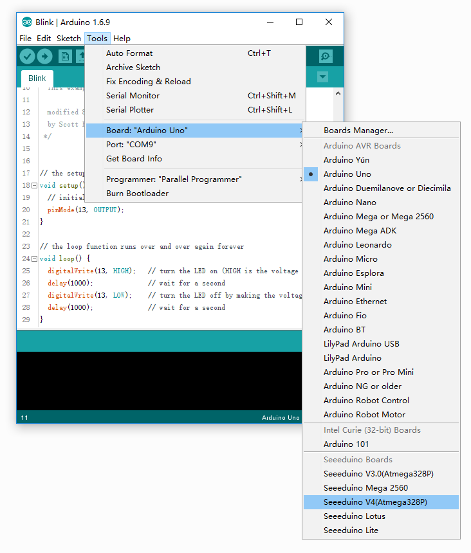This screenshot has width=471, height=553.
Task: Select Arduino Micro board
Action: point(381,259)
